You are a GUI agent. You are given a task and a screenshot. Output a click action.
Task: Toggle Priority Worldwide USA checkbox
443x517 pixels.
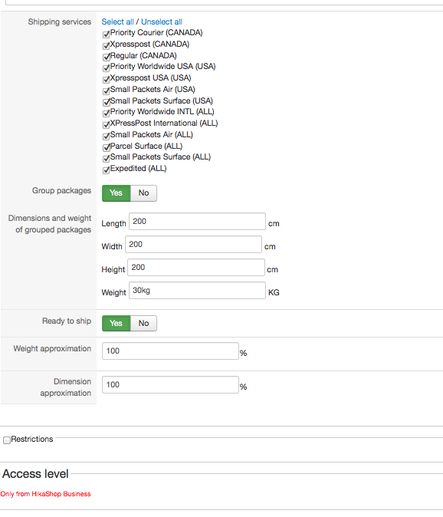click(106, 68)
